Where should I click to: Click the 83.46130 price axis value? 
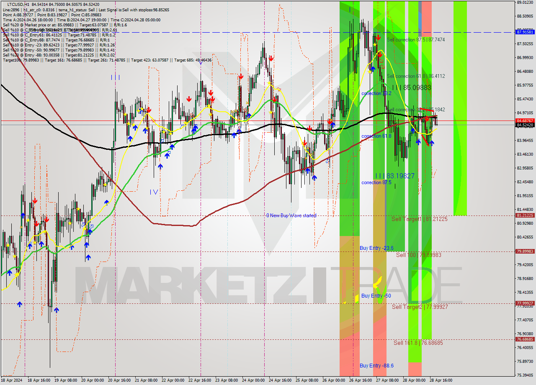525,154
